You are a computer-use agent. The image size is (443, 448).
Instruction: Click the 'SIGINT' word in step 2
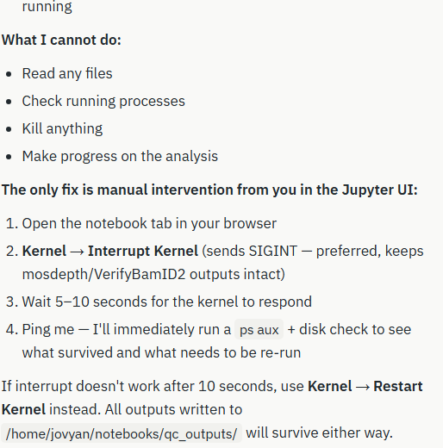[x=273, y=251]
